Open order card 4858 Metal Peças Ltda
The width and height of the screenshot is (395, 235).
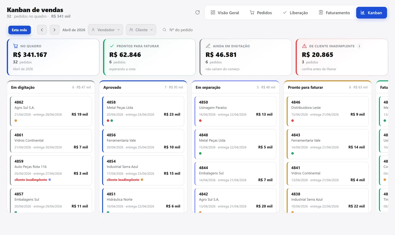(x=143, y=111)
